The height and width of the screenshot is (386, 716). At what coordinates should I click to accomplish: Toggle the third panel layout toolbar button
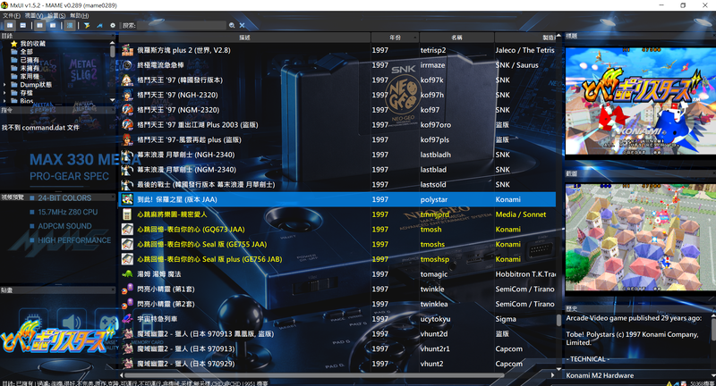39,26
